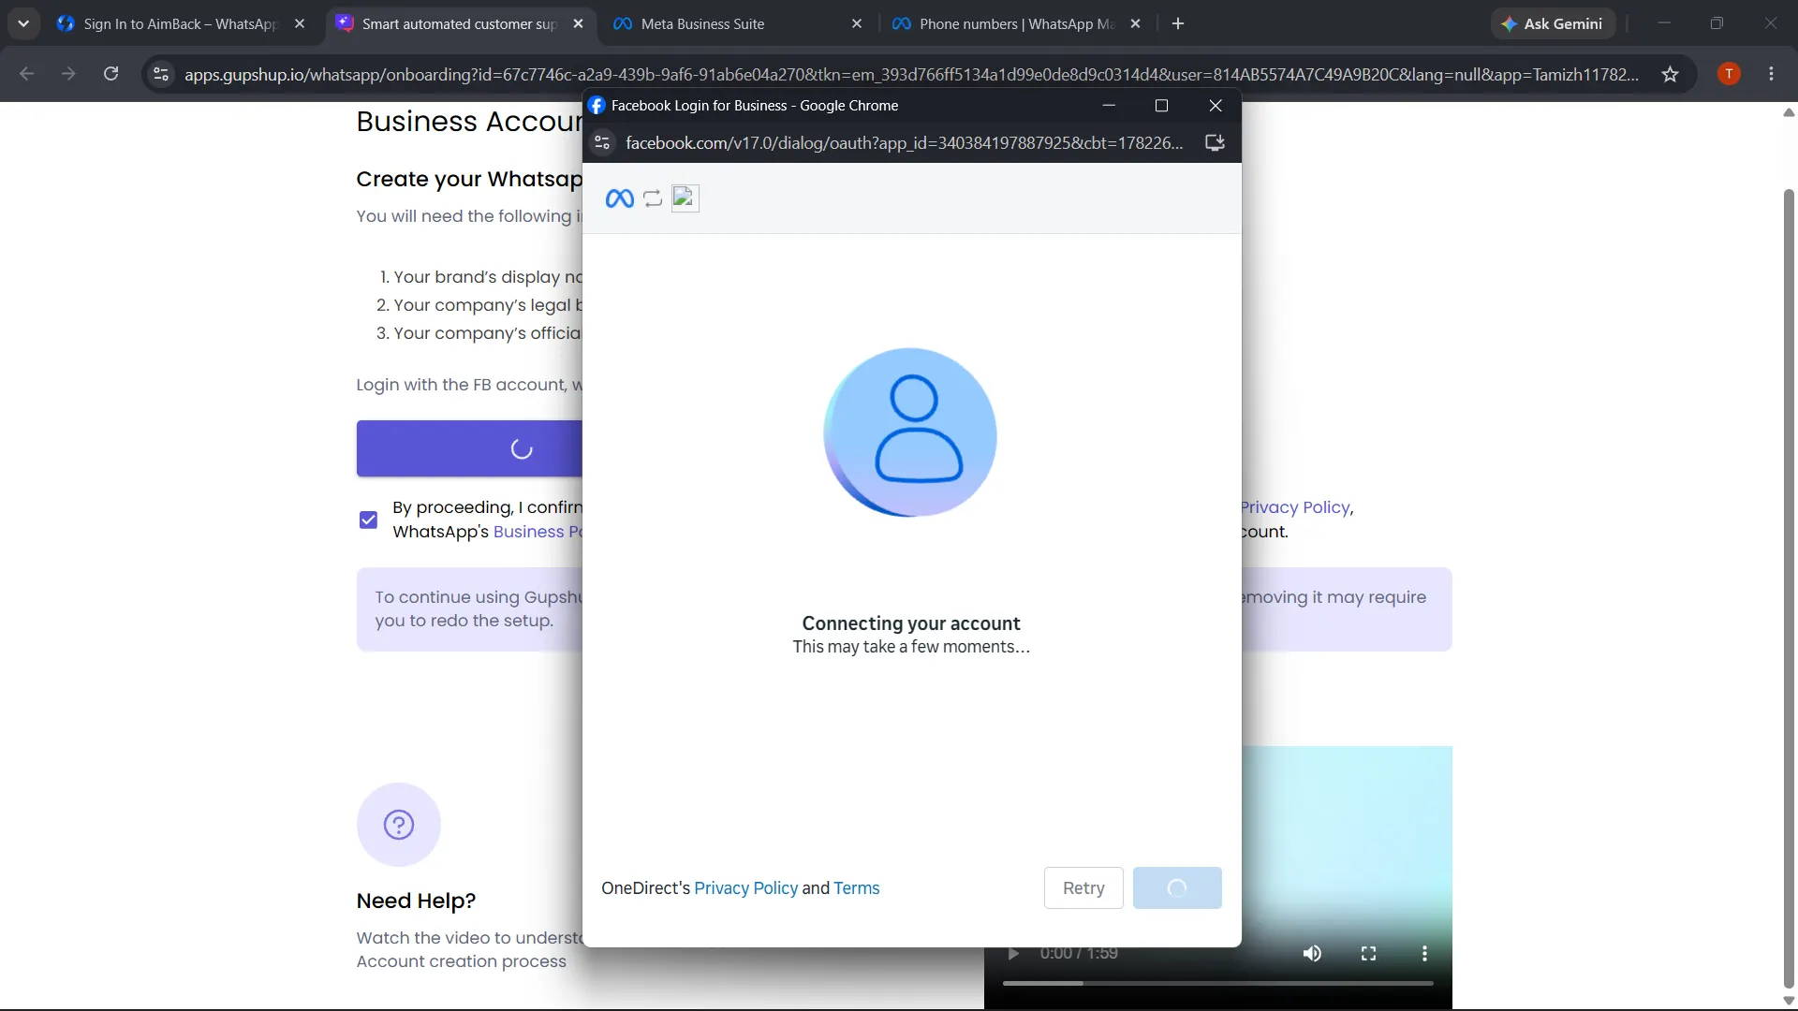Image resolution: width=1798 pixels, height=1011 pixels.
Task: Mute the help video audio
Action: tap(1312, 953)
